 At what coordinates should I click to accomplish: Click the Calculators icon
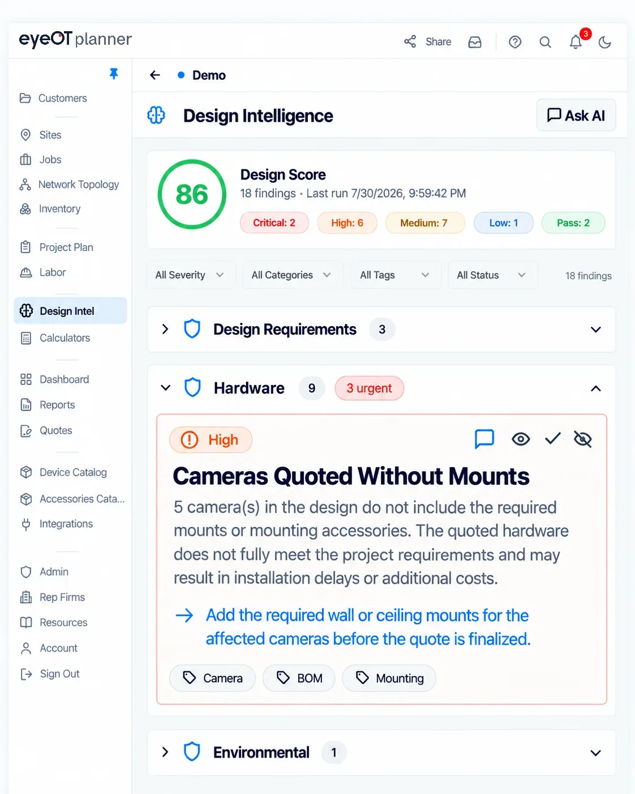(x=26, y=338)
